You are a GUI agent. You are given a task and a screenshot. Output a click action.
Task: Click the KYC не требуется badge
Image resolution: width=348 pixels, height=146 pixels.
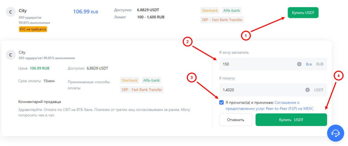click(33, 29)
